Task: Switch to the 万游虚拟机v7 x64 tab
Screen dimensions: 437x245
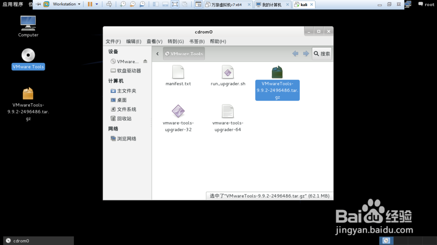Action: (x=226, y=5)
